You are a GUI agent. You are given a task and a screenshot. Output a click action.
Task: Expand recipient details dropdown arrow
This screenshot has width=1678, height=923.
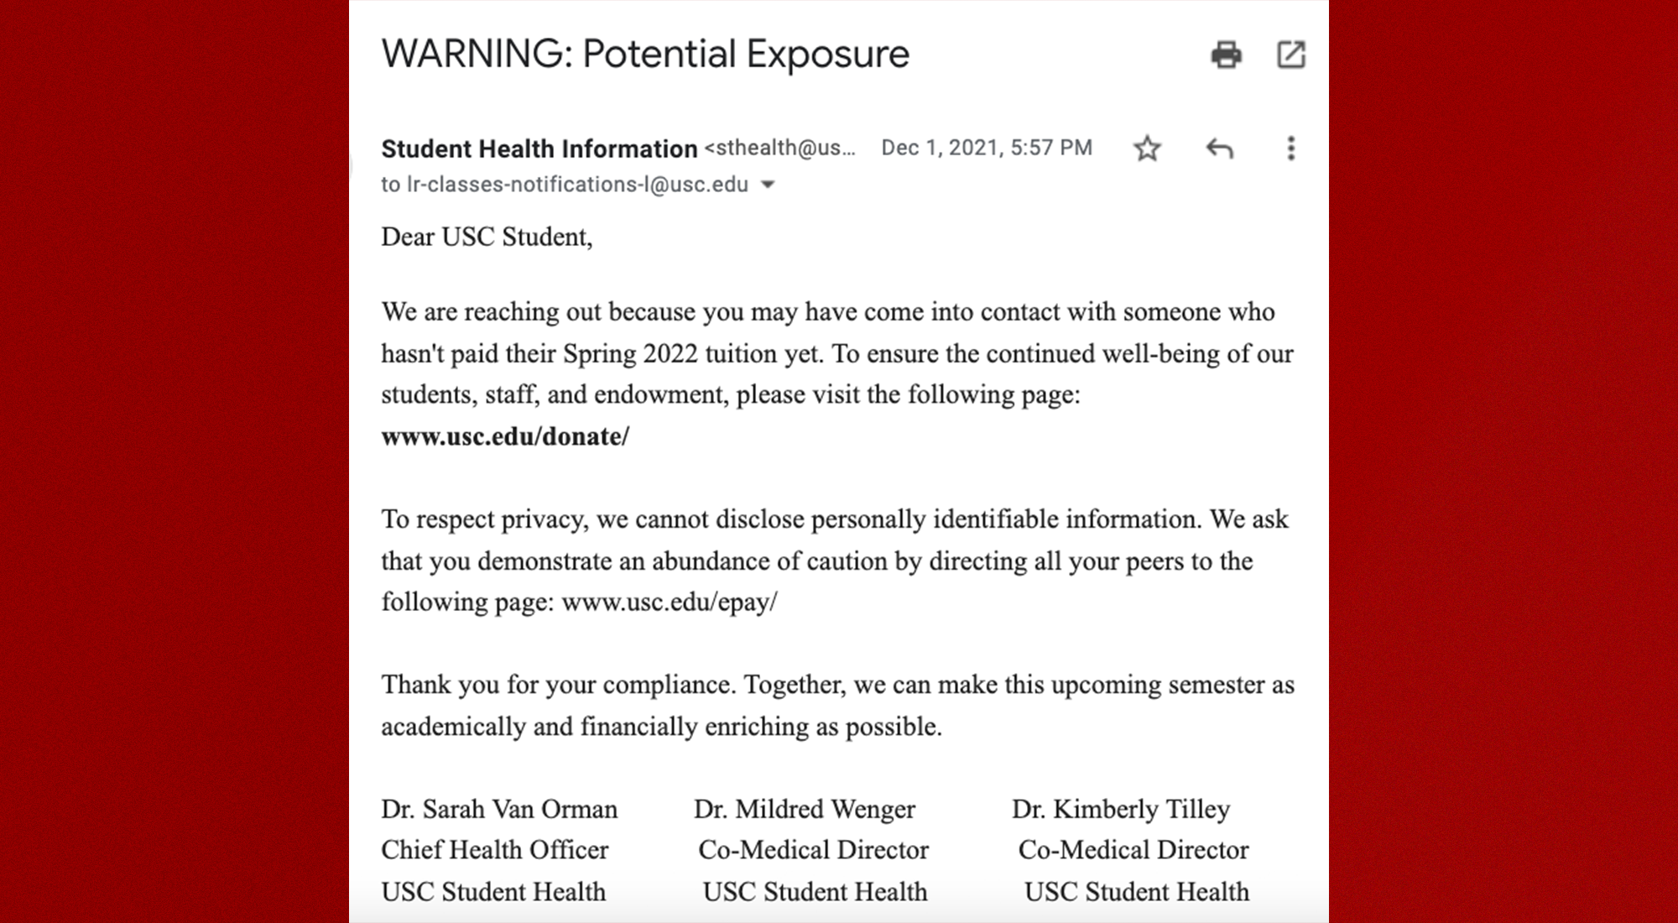[768, 185]
